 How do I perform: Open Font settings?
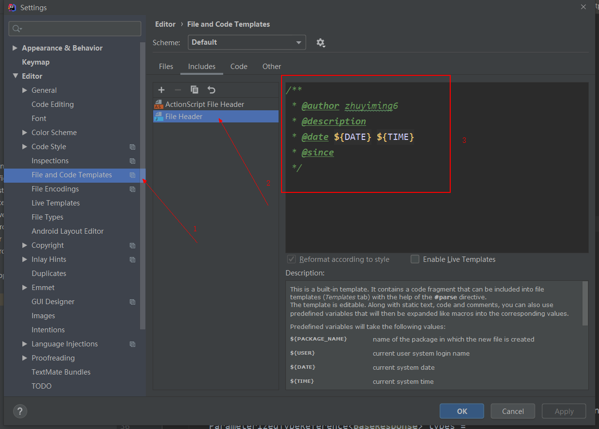click(x=39, y=119)
